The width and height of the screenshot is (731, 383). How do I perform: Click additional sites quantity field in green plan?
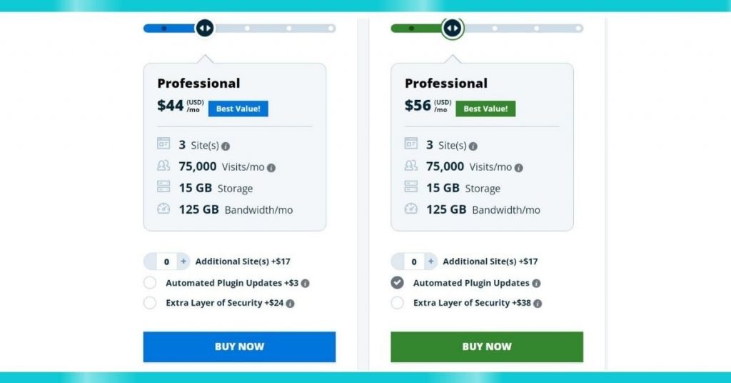[414, 262]
